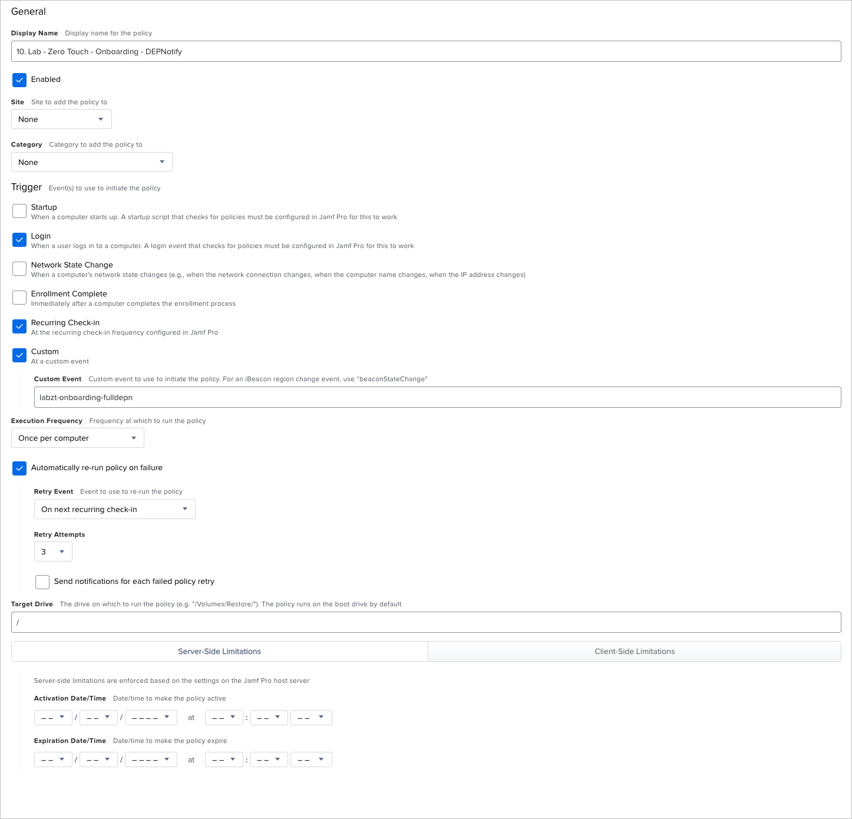The width and height of the screenshot is (852, 819).
Task: Open the Activation day dropdown
Action: (x=98, y=717)
